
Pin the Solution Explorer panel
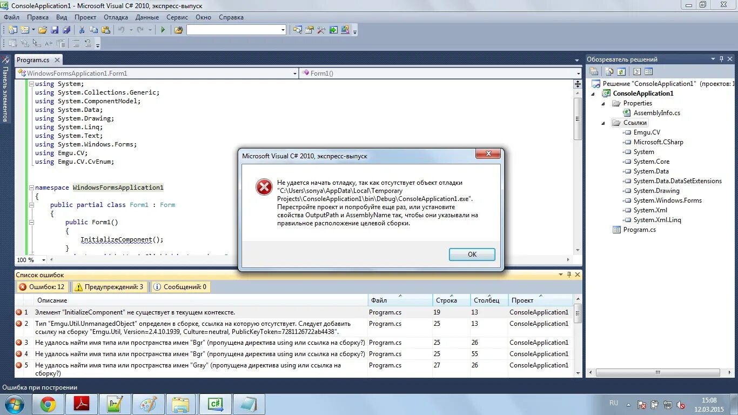(721, 59)
